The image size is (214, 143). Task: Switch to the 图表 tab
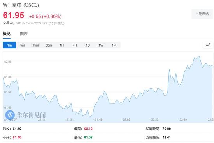(24, 34)
